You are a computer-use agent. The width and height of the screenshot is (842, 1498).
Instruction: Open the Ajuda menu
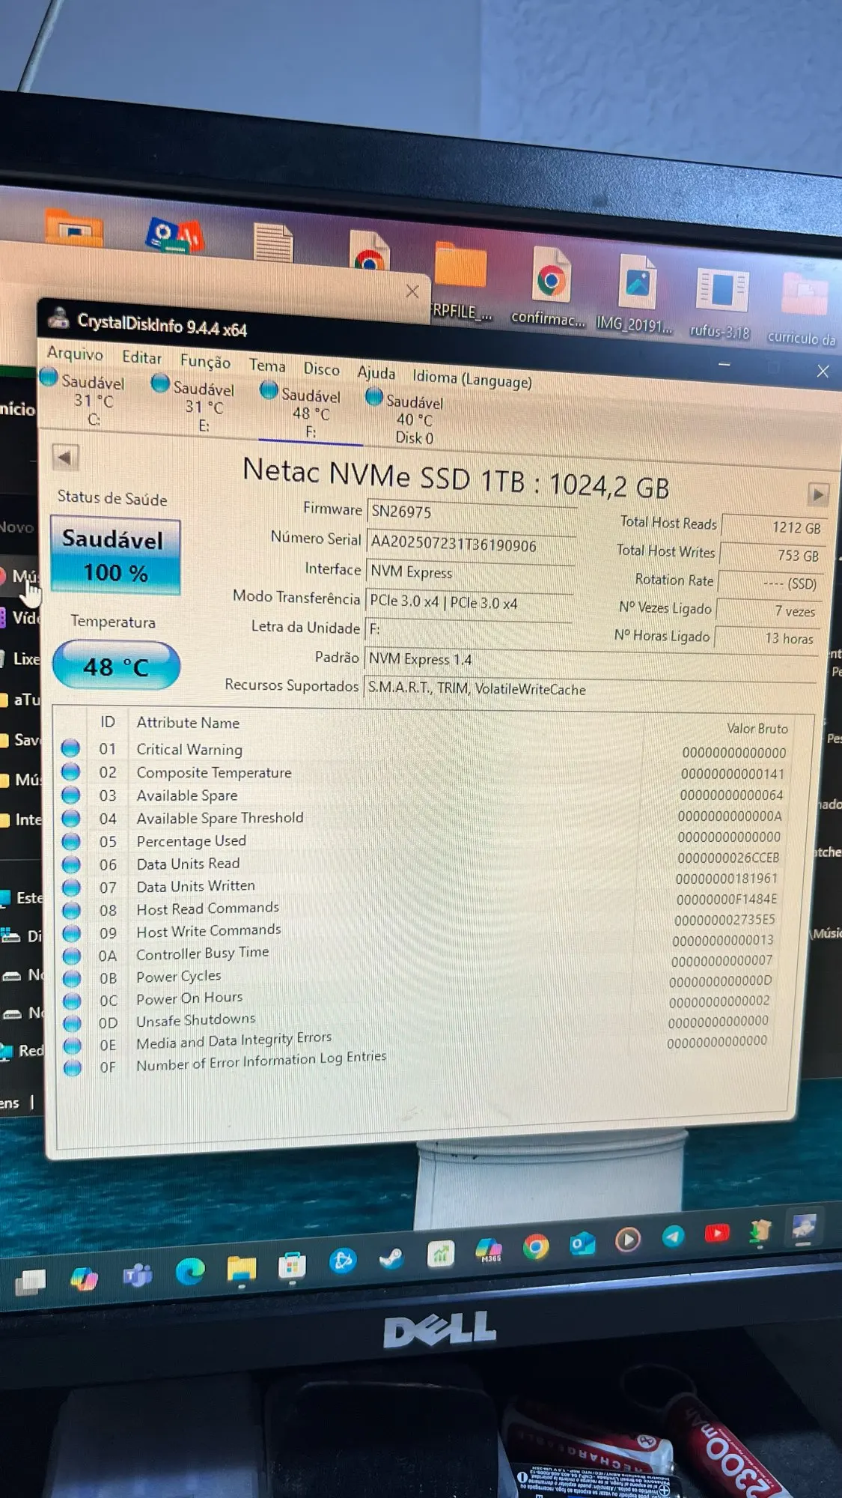tap(376, 373)
